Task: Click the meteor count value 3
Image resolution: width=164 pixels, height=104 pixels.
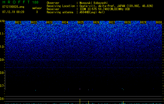Action: pos(37,12)
